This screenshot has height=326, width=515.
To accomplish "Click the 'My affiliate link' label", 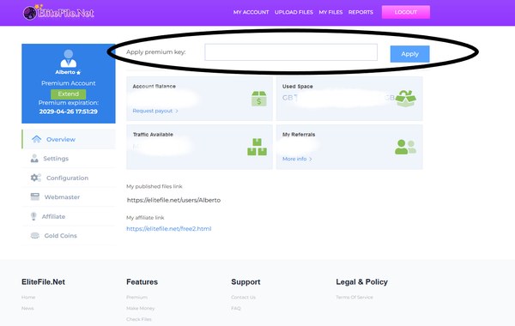I will tap(145, 218).
